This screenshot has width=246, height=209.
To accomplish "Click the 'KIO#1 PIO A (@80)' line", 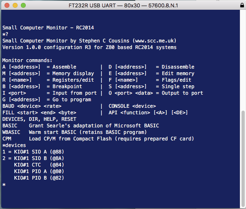I will (x=39, y=171).
